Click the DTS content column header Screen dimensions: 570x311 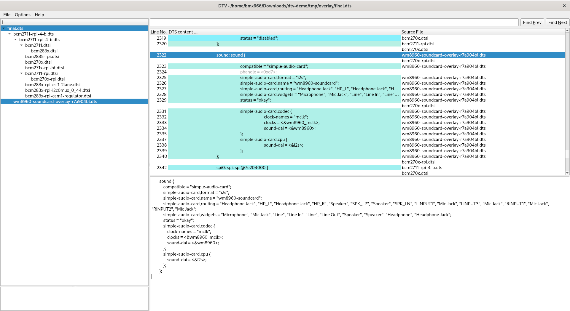tap(284, 32)
